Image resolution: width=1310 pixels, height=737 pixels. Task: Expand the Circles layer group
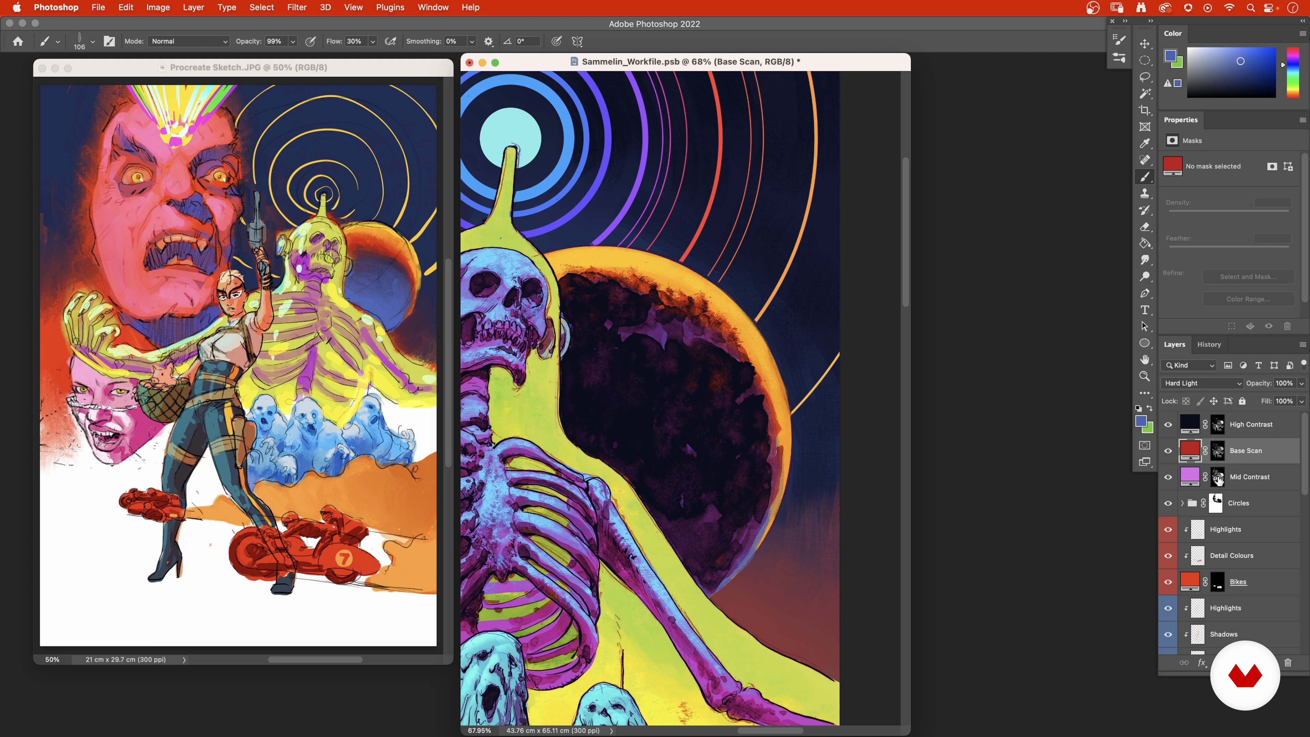pyautogui.click(x=1182, y=504)
